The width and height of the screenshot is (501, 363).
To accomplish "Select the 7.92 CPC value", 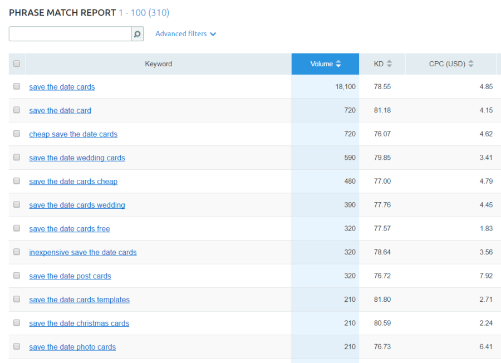I will [486, 276].
